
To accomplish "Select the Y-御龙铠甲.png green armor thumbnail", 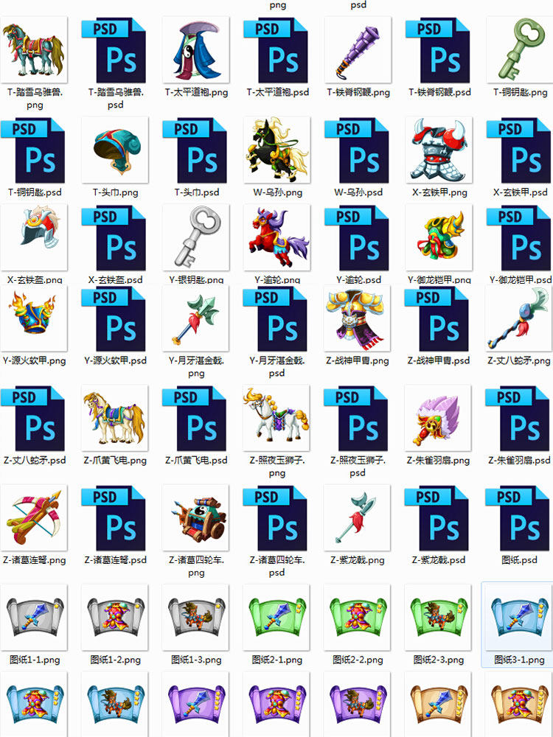I will click(439, 237).
